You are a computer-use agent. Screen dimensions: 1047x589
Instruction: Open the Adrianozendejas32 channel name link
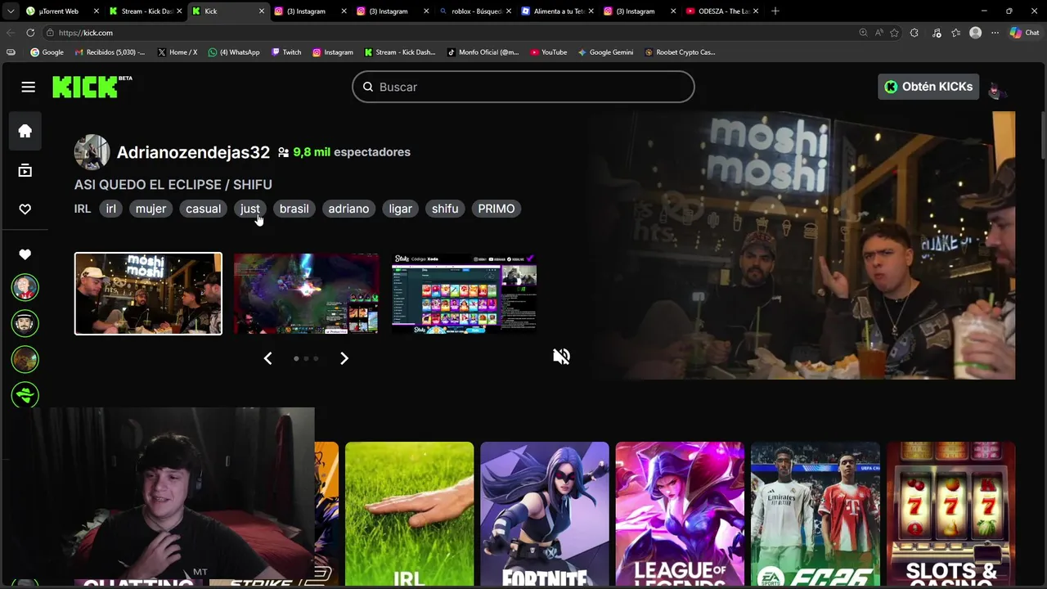pos(193,152)
